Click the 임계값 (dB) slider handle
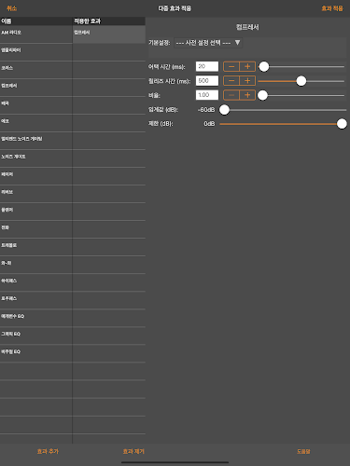This screenshot has width=350, height=466. click(x=224, y=110)
